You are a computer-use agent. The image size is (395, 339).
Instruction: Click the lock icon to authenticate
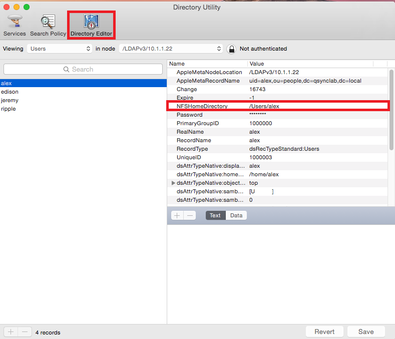tap(231, 49)
